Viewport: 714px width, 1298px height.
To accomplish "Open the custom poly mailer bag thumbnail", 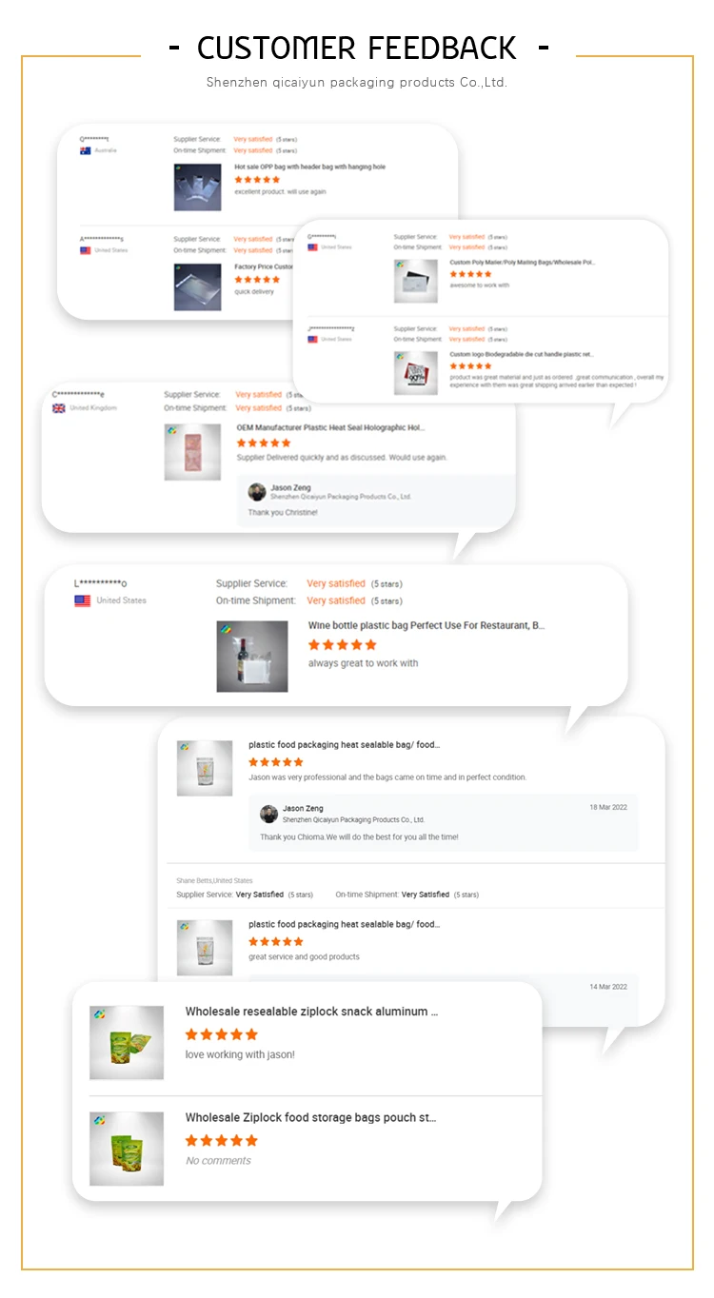I will (x=416, y=281).
